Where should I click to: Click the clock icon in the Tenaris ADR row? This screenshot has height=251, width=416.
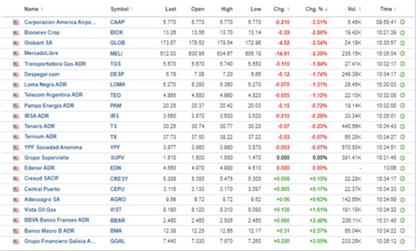tap(402, 126)
